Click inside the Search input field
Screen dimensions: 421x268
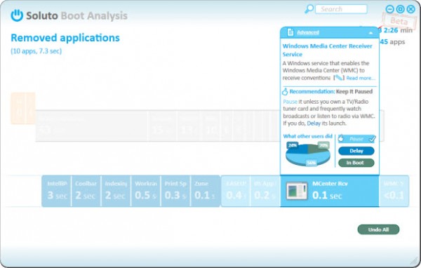341,9
